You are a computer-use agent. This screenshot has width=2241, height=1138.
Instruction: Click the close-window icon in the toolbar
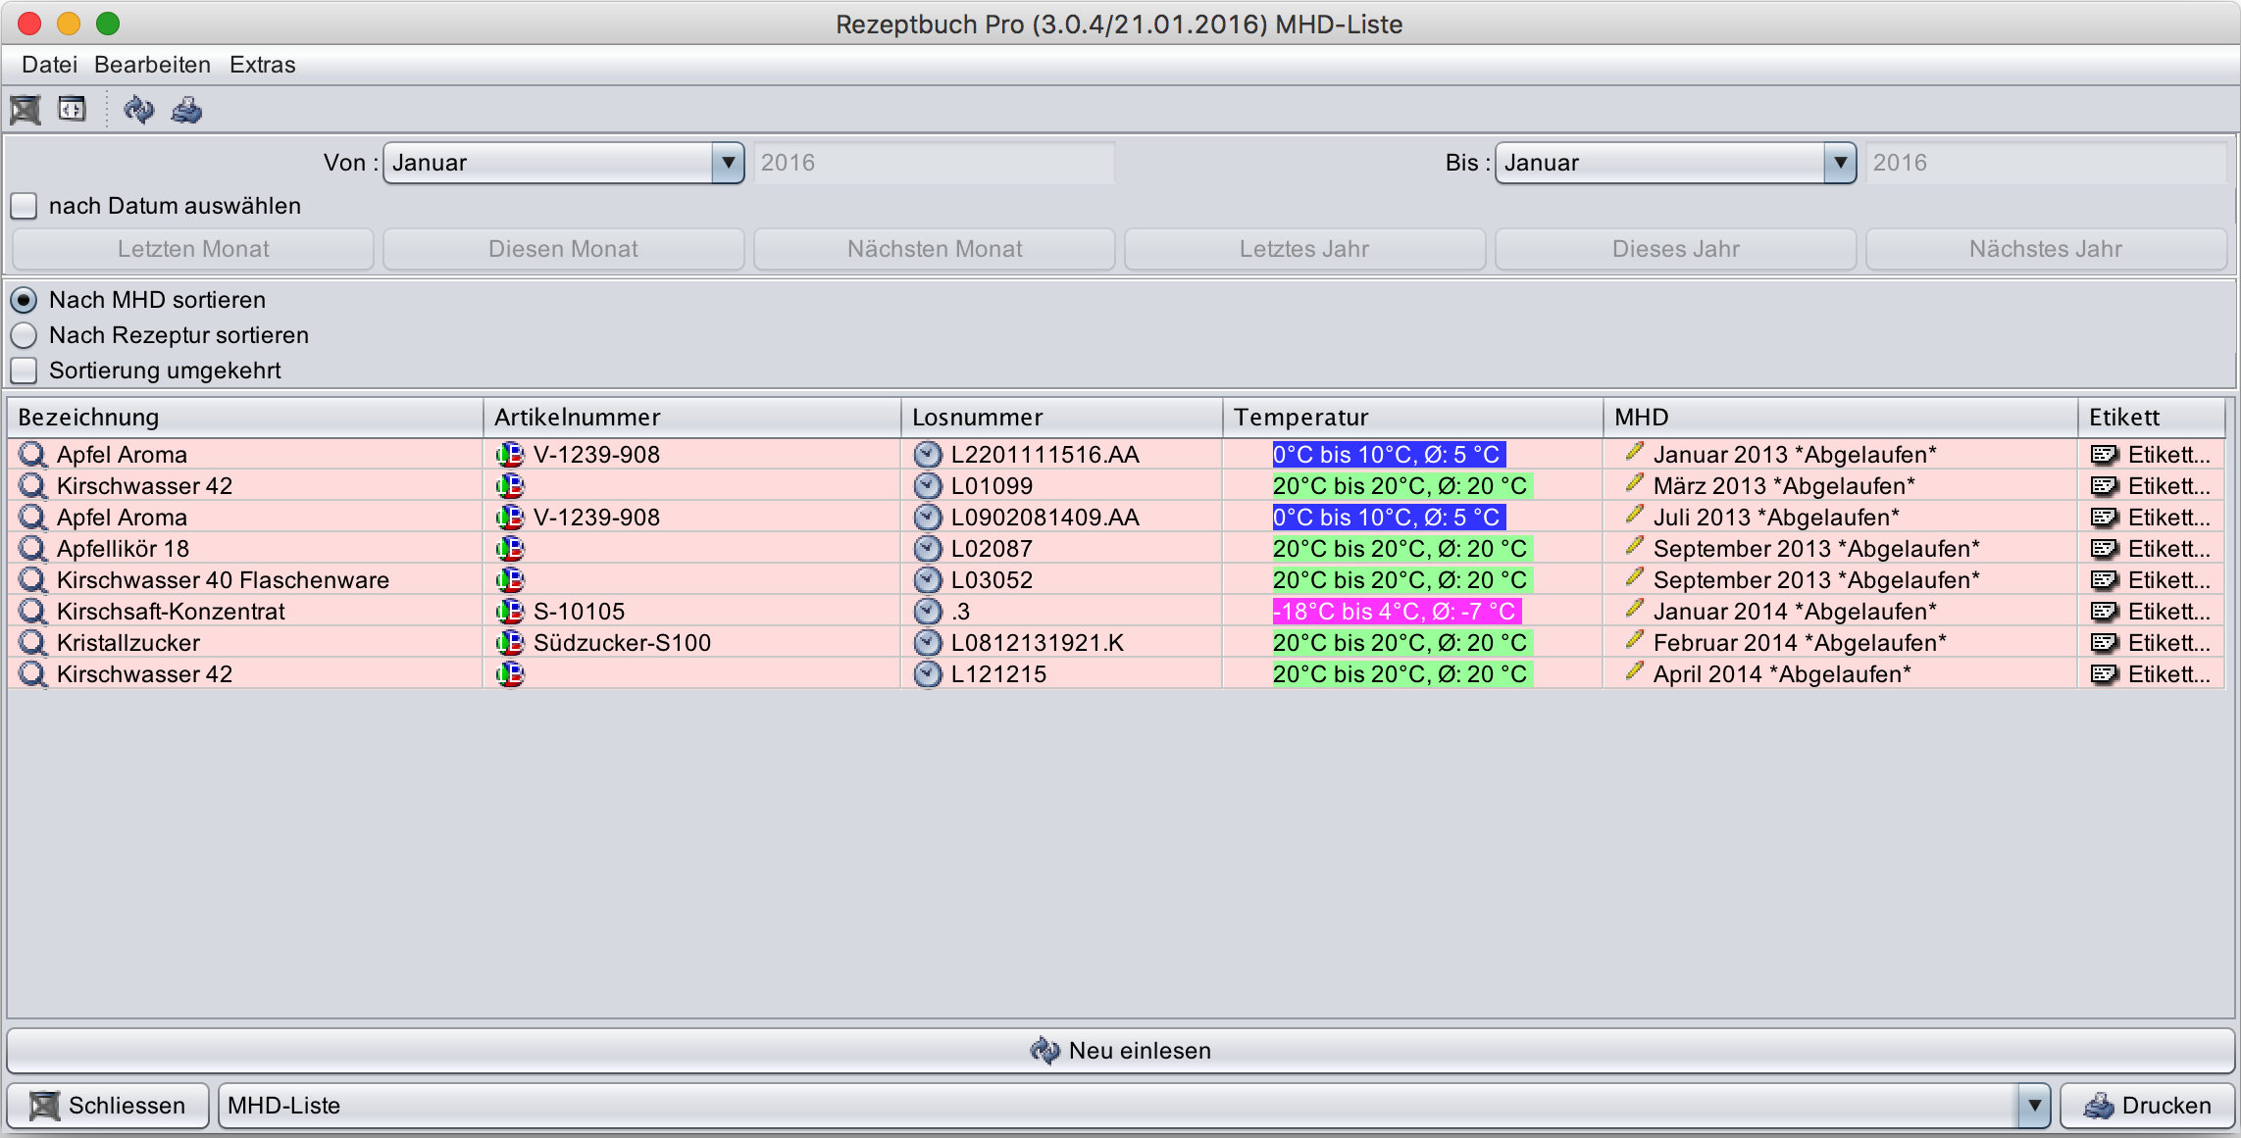[25, 110]
